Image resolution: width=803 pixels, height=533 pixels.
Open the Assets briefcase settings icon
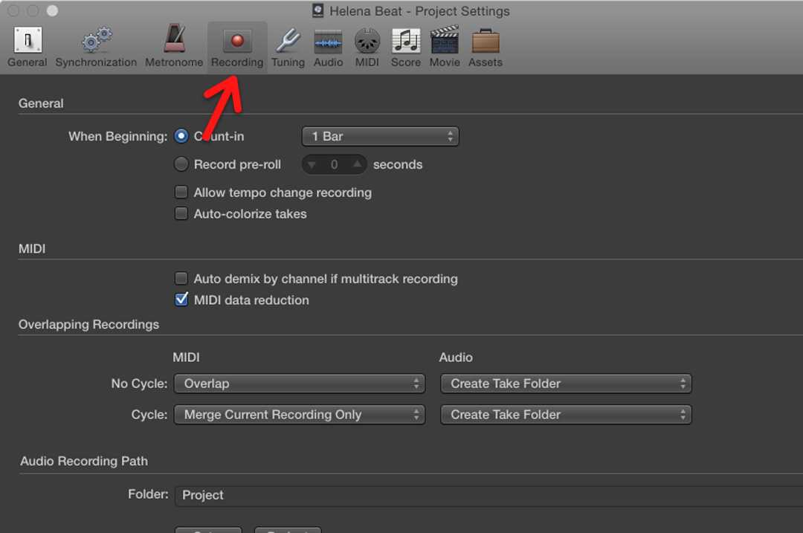coord(485,42)
